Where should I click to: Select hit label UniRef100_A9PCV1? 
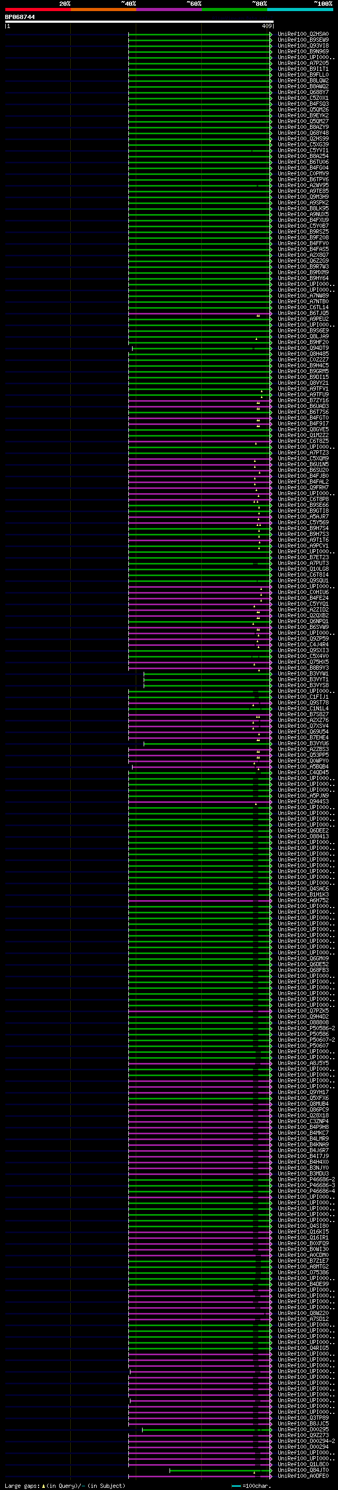coord(303,545)
